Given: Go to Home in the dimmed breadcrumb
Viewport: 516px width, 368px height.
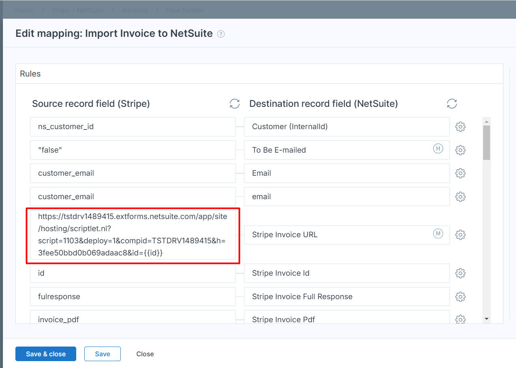Looking at the screenshot, I should point(24,10).
